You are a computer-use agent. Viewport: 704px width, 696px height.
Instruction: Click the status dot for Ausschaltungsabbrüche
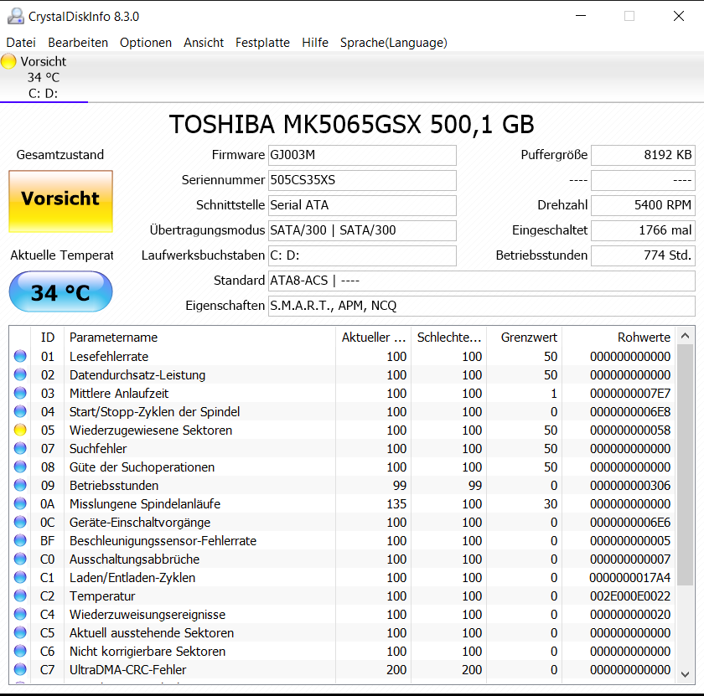coord(20,559)
